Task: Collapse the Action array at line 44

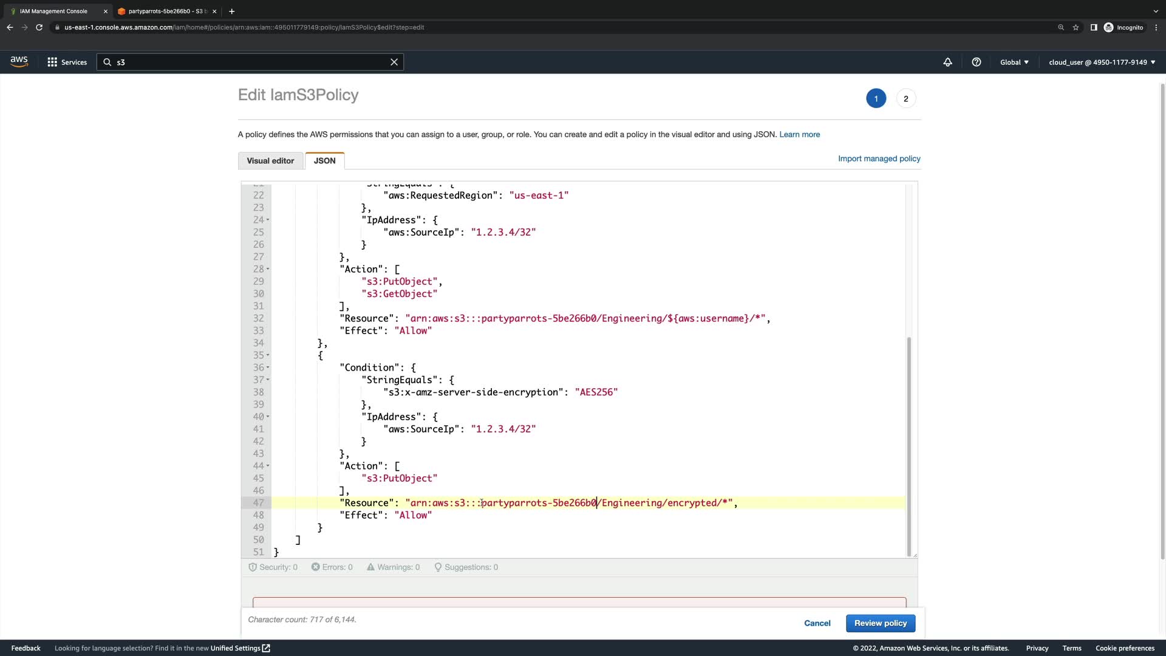Action: [268, 466]
